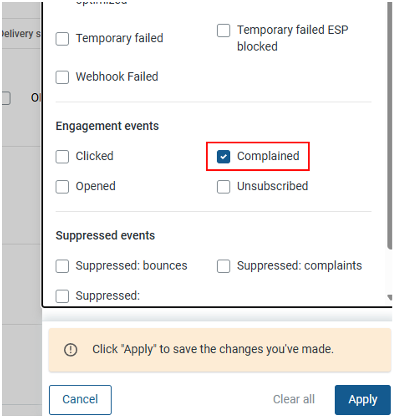Click the filter panel scrollbar thumb
This screenshot has height=419, width=405.
(x=390, y=126)
